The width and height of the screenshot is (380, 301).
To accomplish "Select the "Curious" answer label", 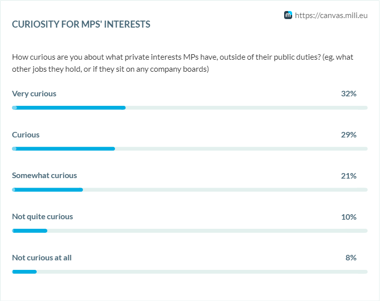I will click(x=26, y=135).
